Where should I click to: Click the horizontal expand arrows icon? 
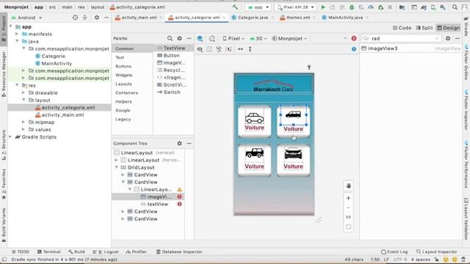(x=240, y=49)
